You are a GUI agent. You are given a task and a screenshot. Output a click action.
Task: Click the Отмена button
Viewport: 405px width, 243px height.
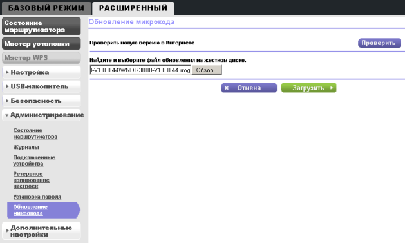pyautogui.click(x=249, y=88)
